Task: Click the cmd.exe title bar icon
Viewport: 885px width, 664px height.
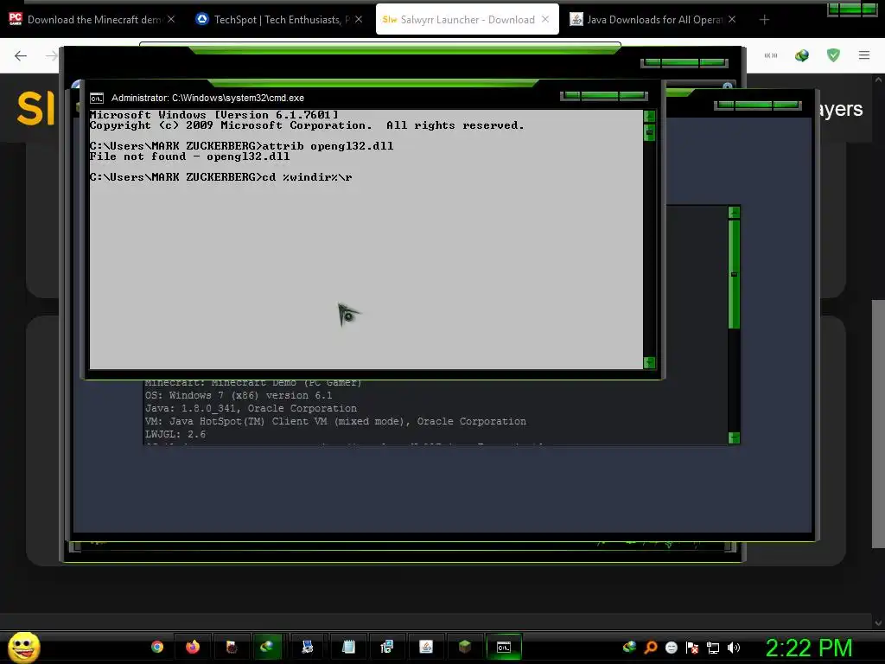Action: pyautogui.click(x=97, y=99)
